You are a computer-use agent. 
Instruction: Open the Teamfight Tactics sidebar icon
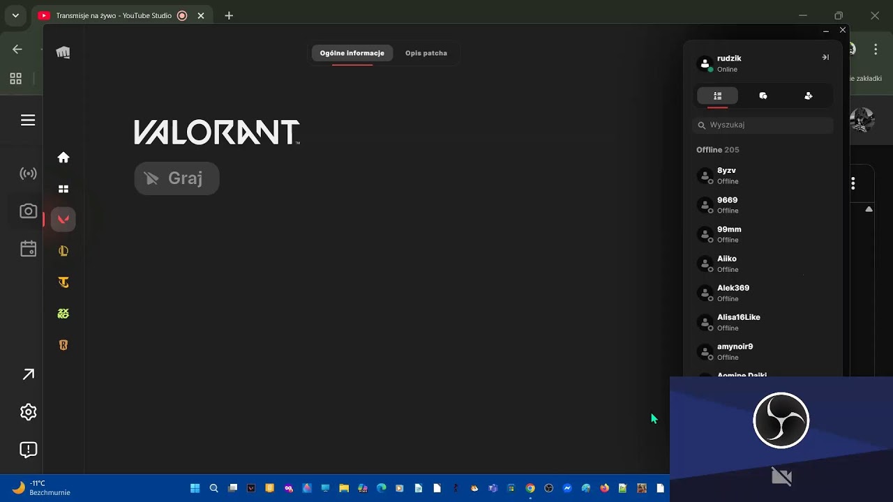pyautogui.click(x=63, y=282)
